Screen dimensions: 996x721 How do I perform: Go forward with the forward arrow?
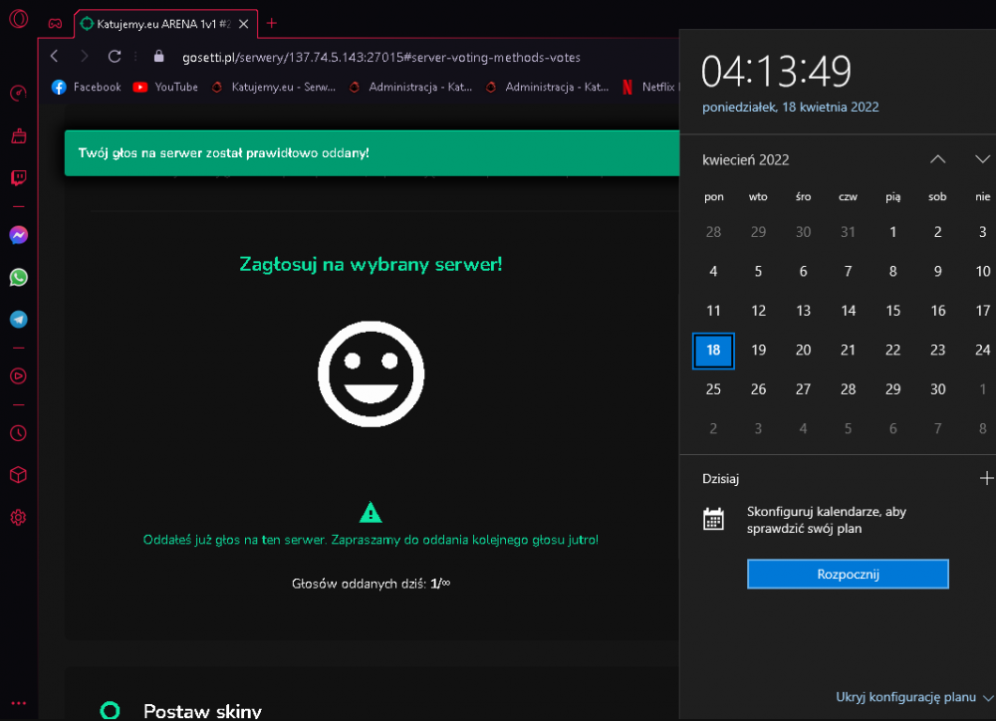[85, 56]
